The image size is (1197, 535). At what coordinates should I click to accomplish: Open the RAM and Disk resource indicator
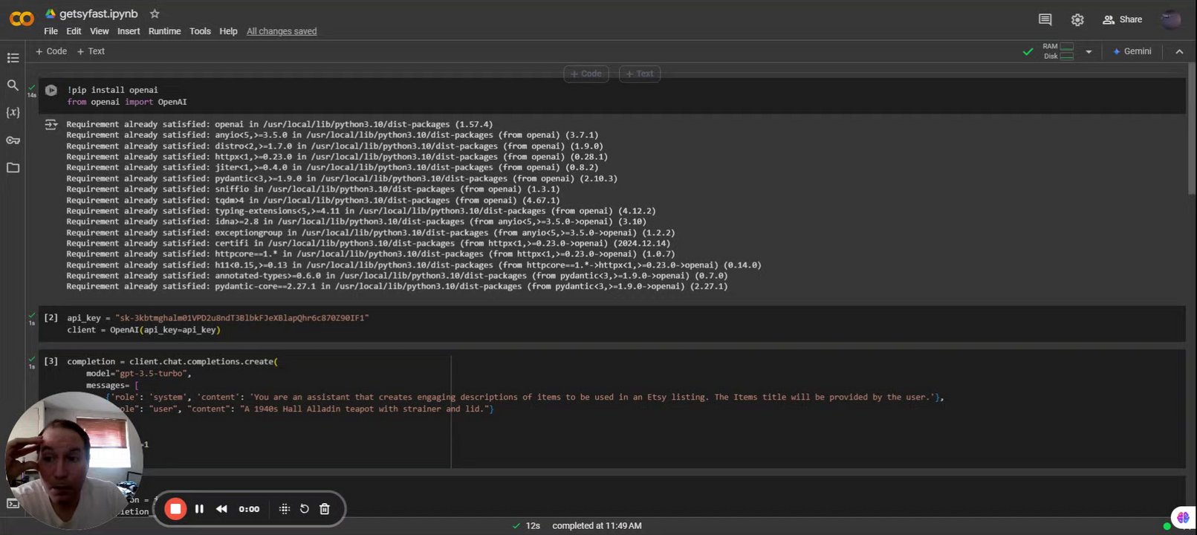1058,51
